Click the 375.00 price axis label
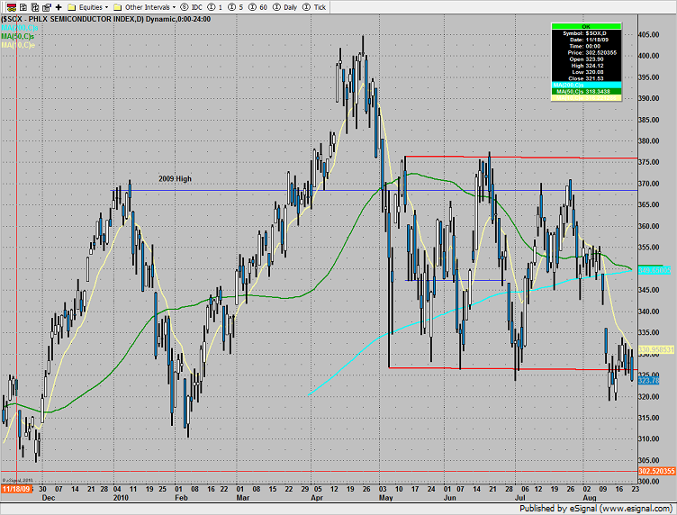 click(x=649, y=162)
